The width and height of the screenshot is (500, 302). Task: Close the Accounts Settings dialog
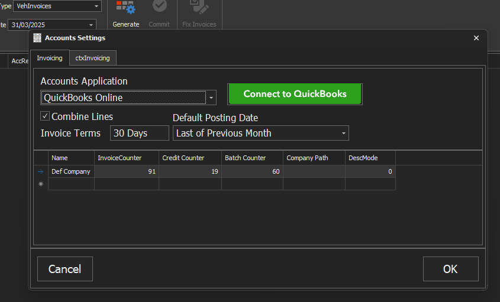click(x=476, y=38)
